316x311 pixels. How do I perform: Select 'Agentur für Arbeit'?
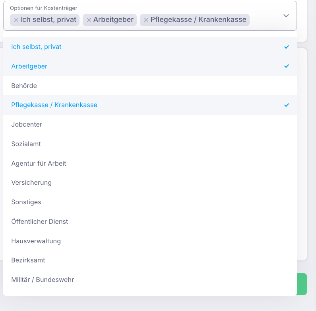150,163
